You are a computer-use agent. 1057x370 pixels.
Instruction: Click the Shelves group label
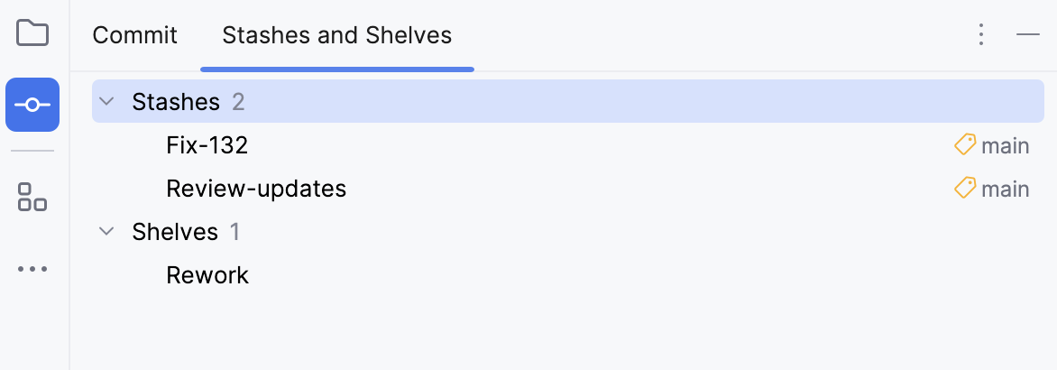click(x=175, y=232)
